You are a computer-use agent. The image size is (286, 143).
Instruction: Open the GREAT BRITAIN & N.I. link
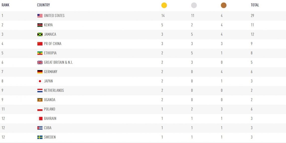(x=58, y=62)
